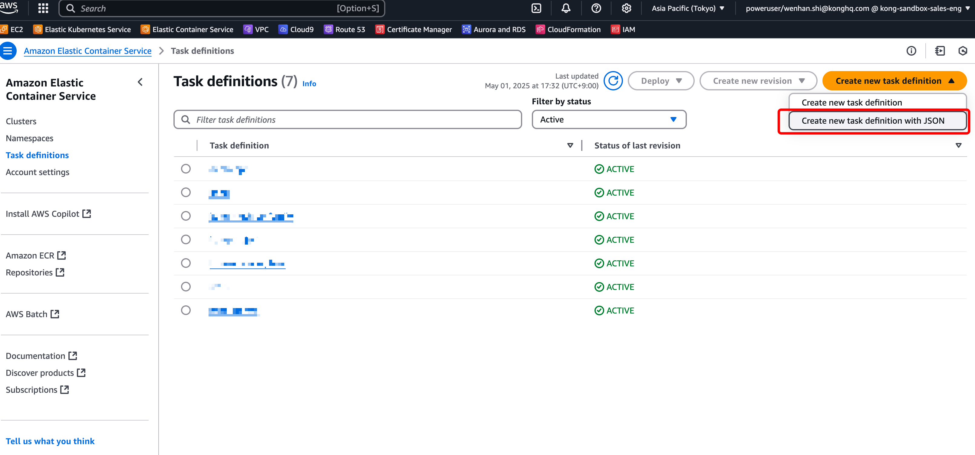Screen dimensions: 975x455
Task: Open the notifications bell
Action: tap(566, 8)
